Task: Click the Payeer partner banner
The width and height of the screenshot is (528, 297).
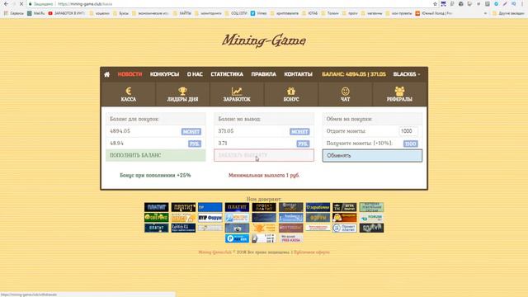Action: (x=237, y=238)
